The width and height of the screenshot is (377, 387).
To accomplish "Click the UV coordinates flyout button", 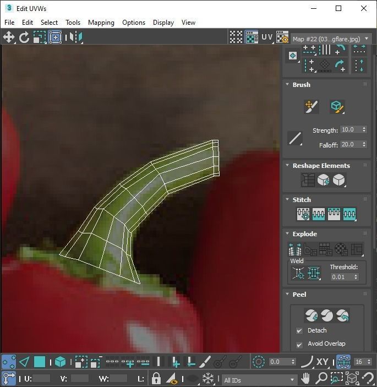I will [267, 37].
